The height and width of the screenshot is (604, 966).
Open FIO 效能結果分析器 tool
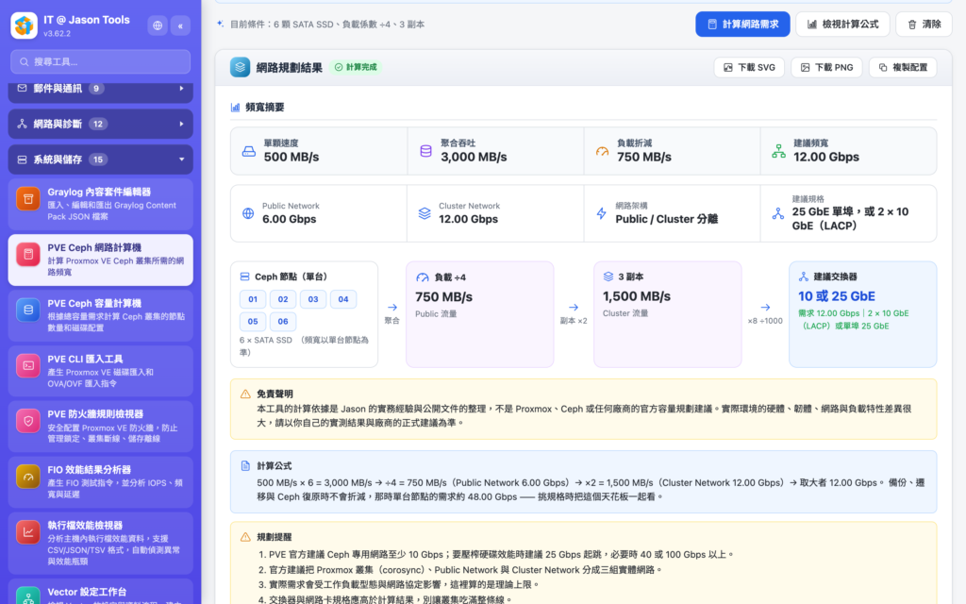click(x=100, y=482)
